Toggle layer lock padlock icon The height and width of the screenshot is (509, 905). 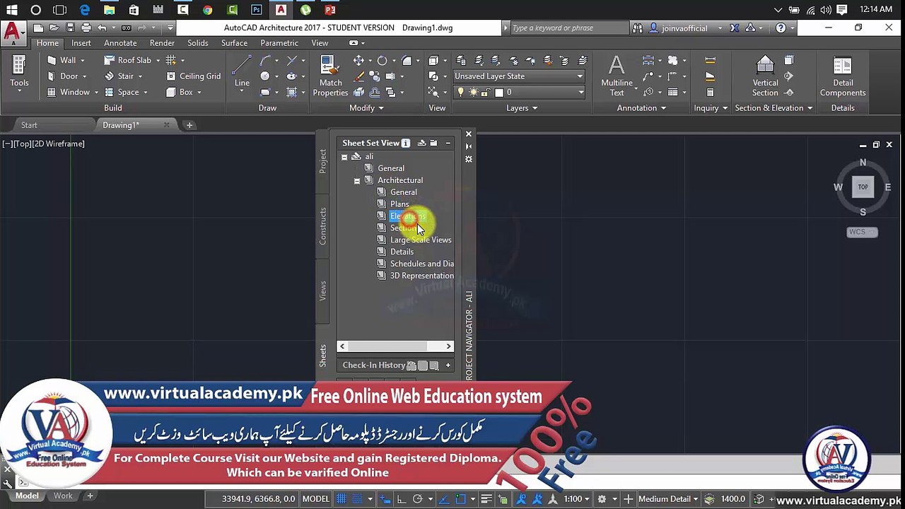pyautogui.click(x=486, y=92)
